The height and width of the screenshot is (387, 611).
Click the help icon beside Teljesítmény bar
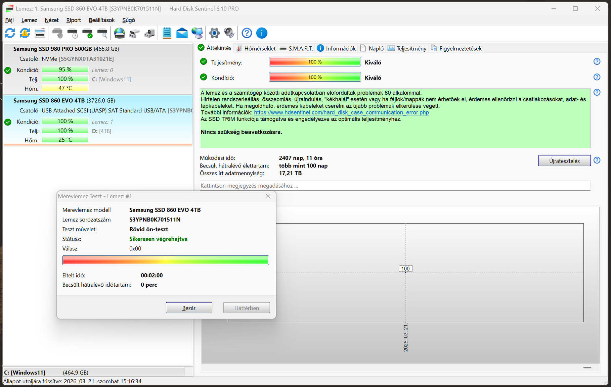tap(597, 61)
